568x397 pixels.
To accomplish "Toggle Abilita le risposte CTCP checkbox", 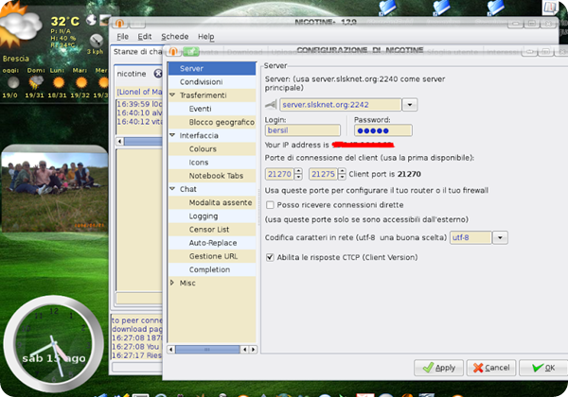I will point(270,257).
